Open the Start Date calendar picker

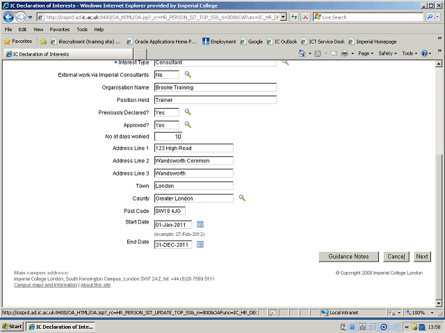(x=200, y=224)
